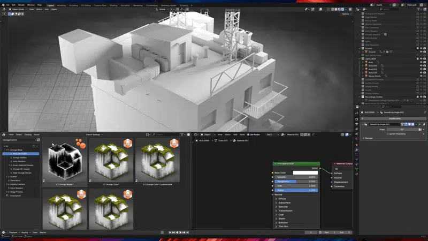Open the Object Mode dropdown
Viewport: 428px width, 241px height.
[x=18, y=9]
